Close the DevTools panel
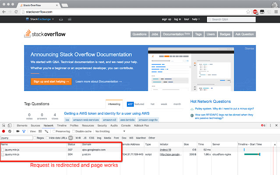 [276, 126]
